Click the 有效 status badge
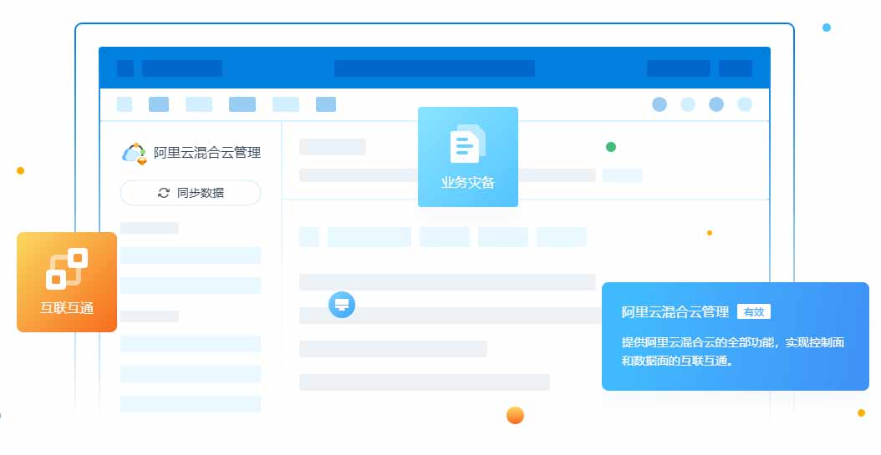Screen dimensions: 881x455 753,312
